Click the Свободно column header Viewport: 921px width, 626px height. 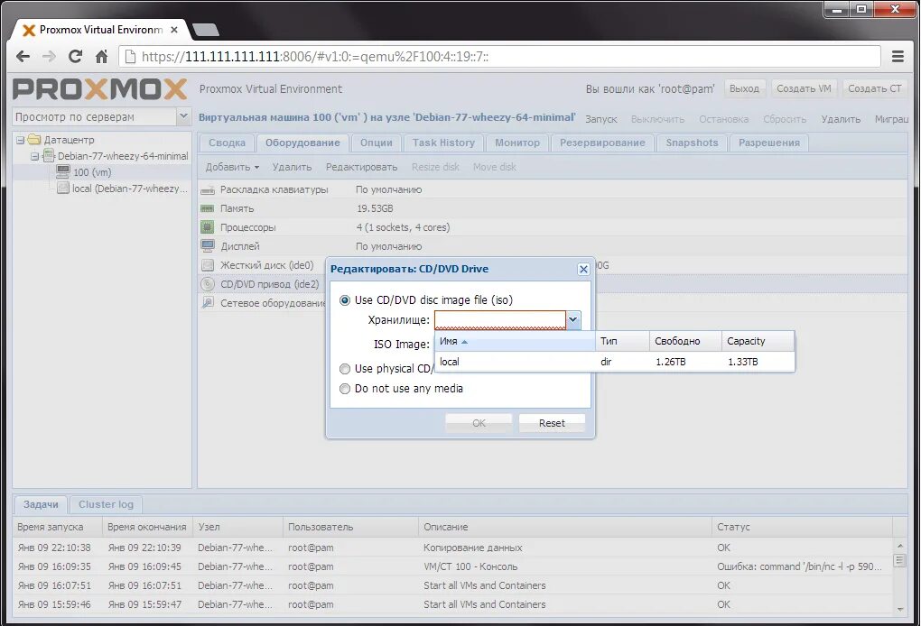[685, 341]
